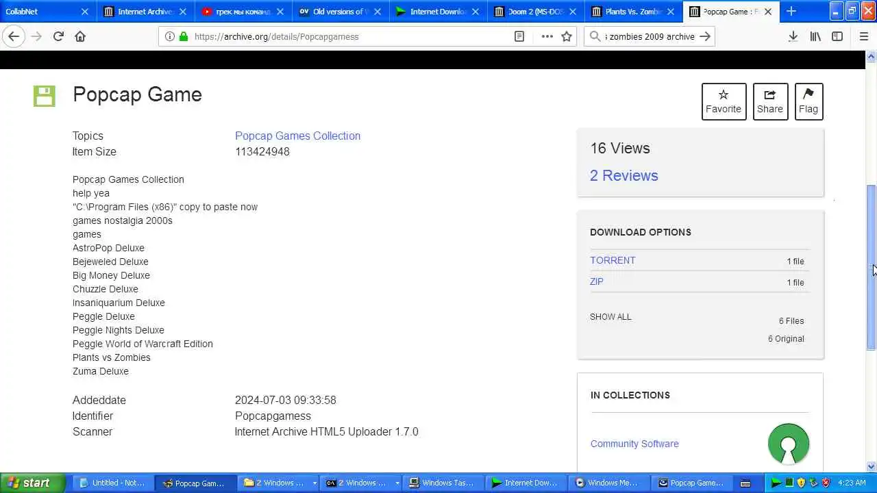
Task: Open Windows Task Manager from taskbar
Action: 443,483
